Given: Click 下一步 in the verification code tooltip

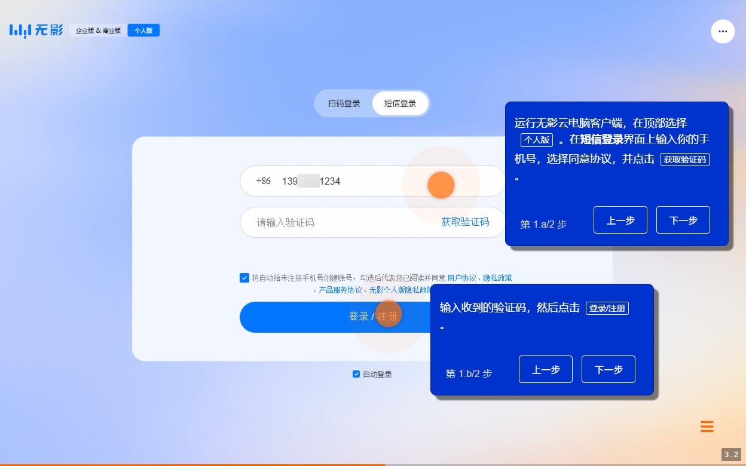Looking at the screenshot, I should tap(608, 369).
